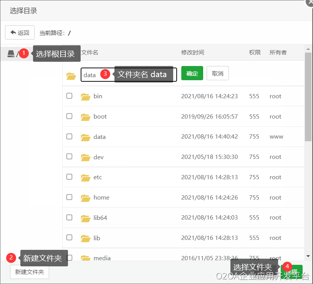
Task: Click the root disk drive icon
Action: pyautogui.click(x=11, y=54)
